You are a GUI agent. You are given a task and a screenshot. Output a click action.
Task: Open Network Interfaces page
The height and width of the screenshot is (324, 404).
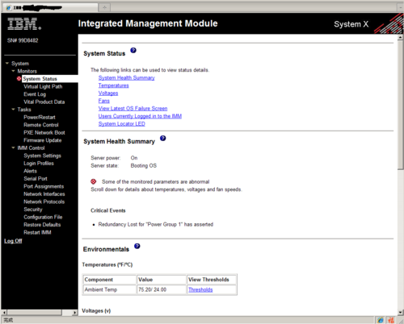(44, 194)
